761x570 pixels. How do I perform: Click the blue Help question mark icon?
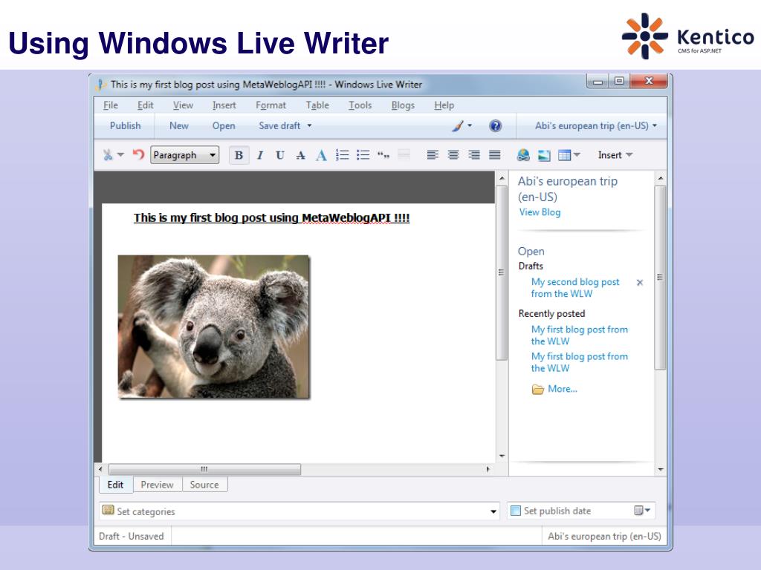[495, 126]
